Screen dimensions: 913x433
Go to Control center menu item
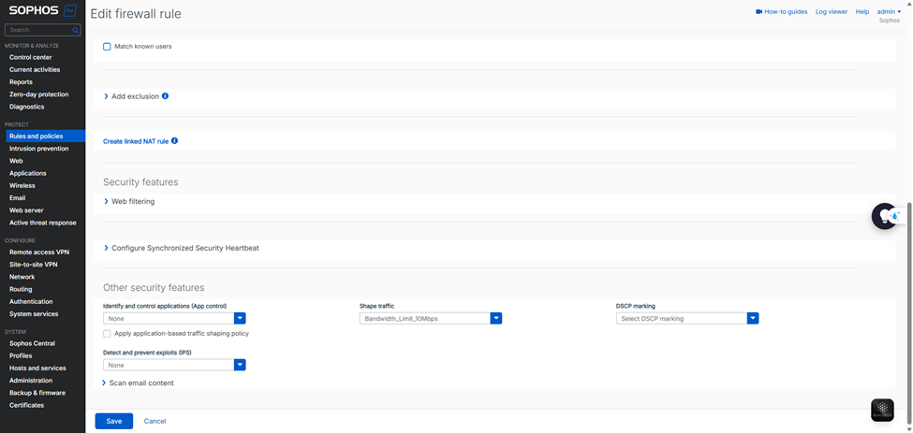point(31,57)
